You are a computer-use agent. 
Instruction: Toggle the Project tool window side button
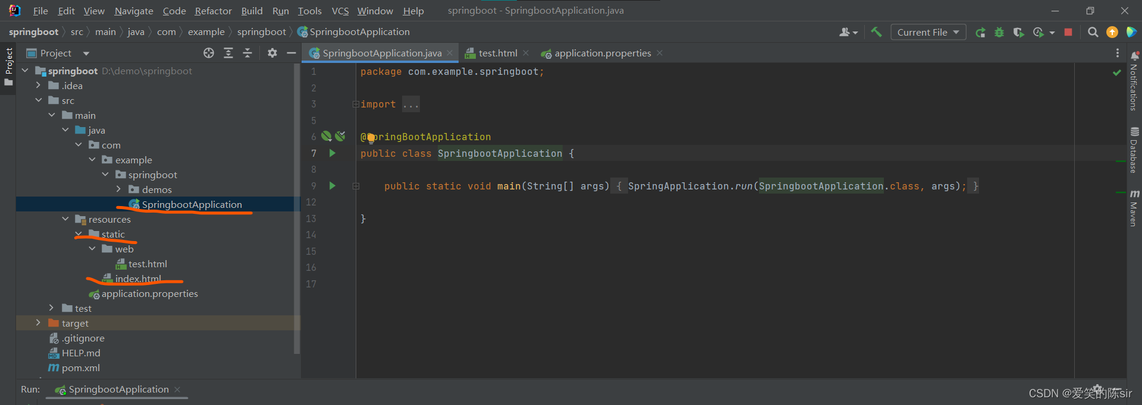8,67
